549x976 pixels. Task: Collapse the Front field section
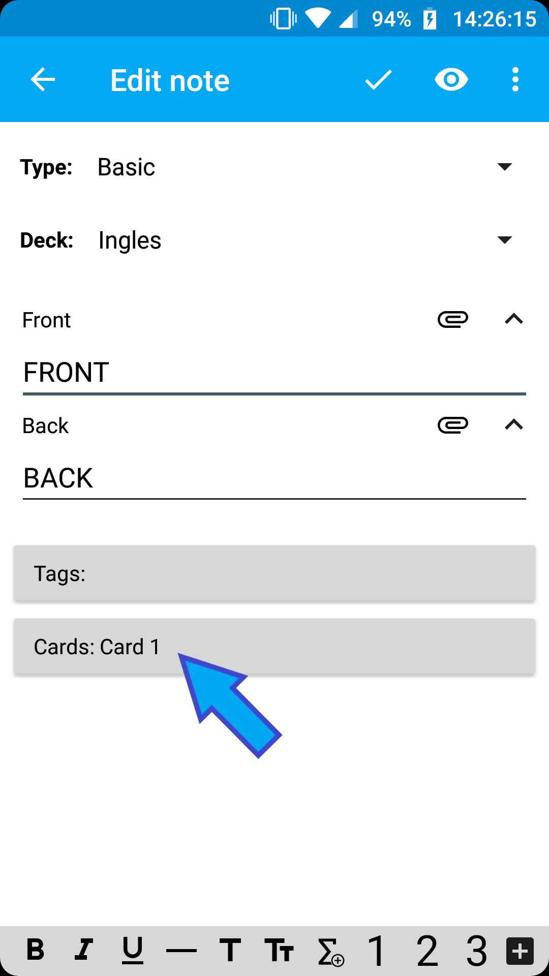click(514, 319)
